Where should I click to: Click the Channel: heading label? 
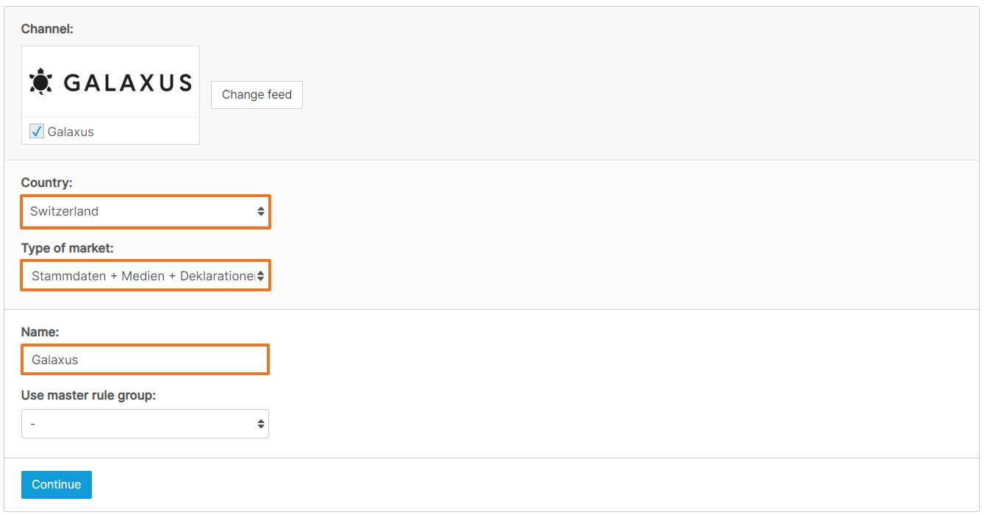(x=48, y=29)
